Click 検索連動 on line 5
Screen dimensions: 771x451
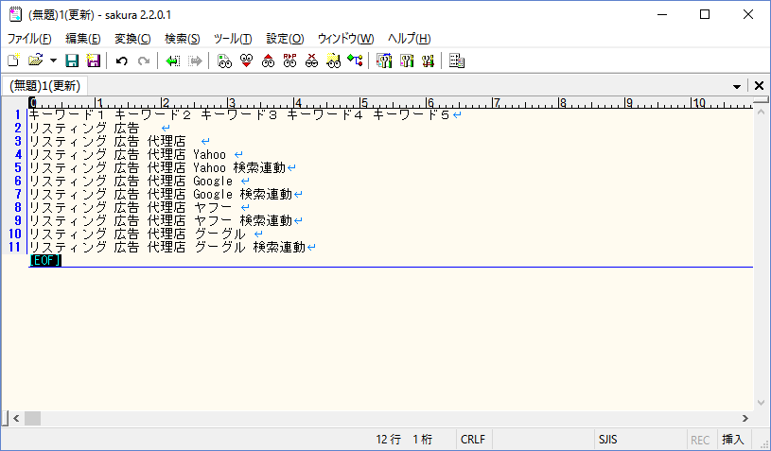click(x=259, y=168)
